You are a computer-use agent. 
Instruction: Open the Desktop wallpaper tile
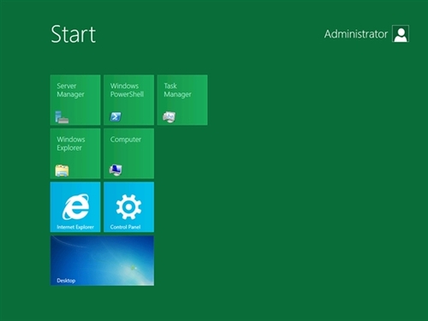coord(102,260)
